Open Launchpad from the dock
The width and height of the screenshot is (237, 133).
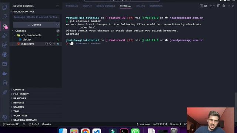(74, 130)
